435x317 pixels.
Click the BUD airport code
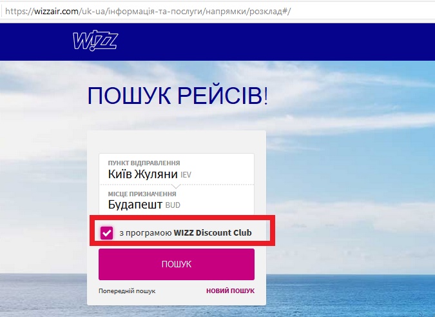(x=173, y=205)
